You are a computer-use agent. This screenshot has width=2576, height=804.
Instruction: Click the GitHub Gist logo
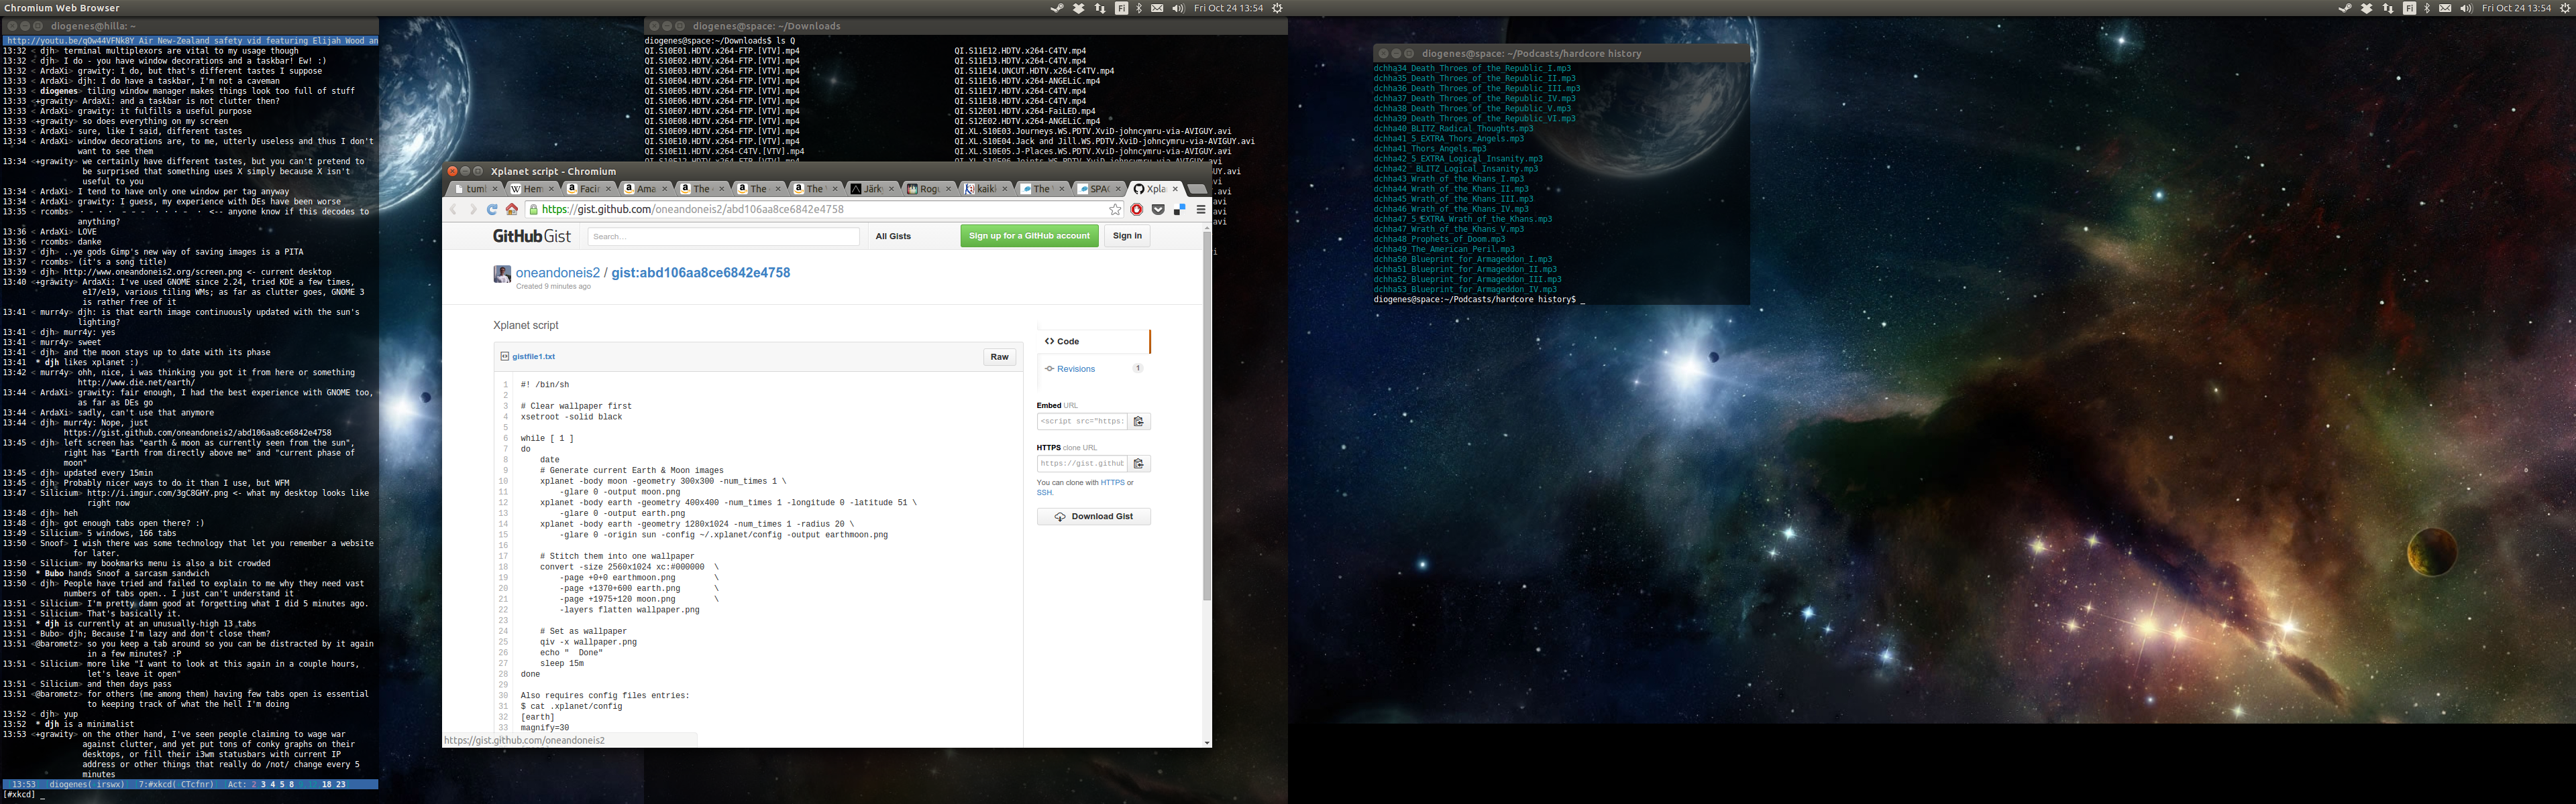tap(531, 237)
